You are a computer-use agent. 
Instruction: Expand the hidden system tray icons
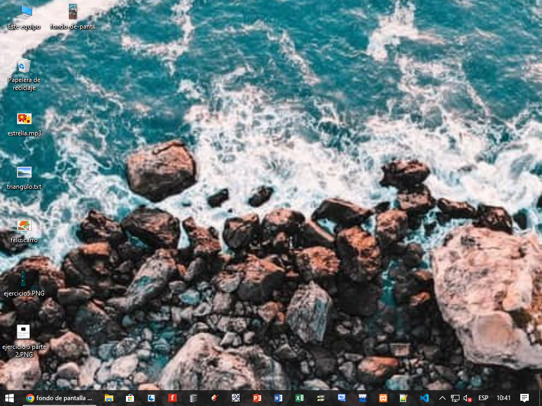442,398
